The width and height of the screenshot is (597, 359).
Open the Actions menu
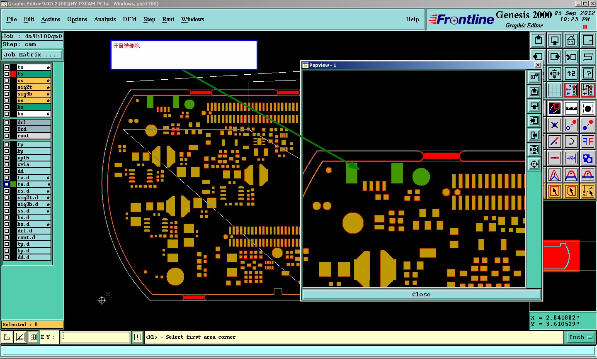tap(51, 19)
